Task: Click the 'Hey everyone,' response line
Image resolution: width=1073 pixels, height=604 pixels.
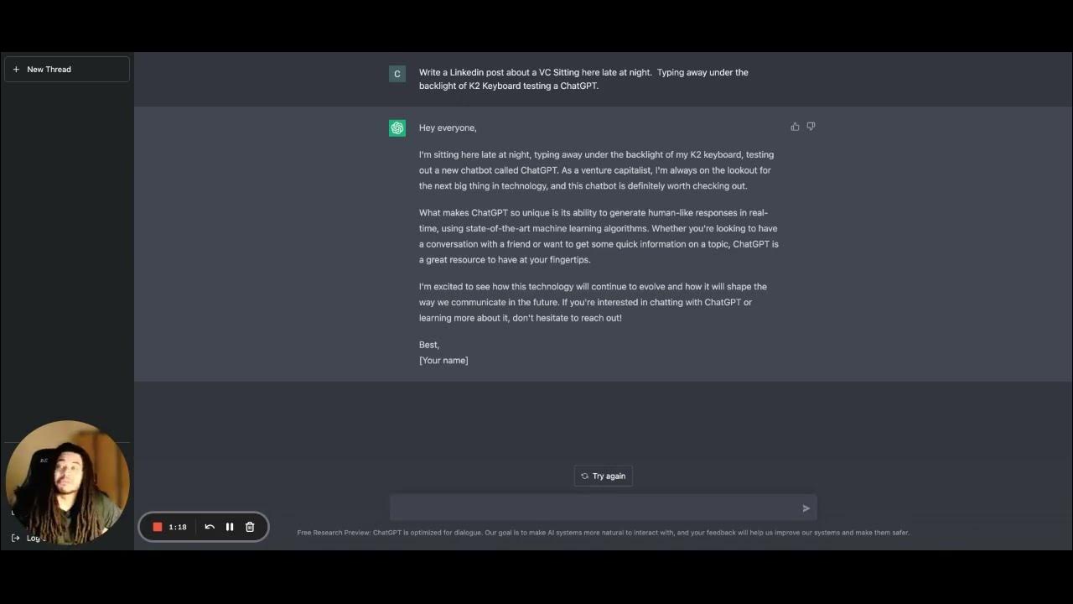Action: point(448,128)
